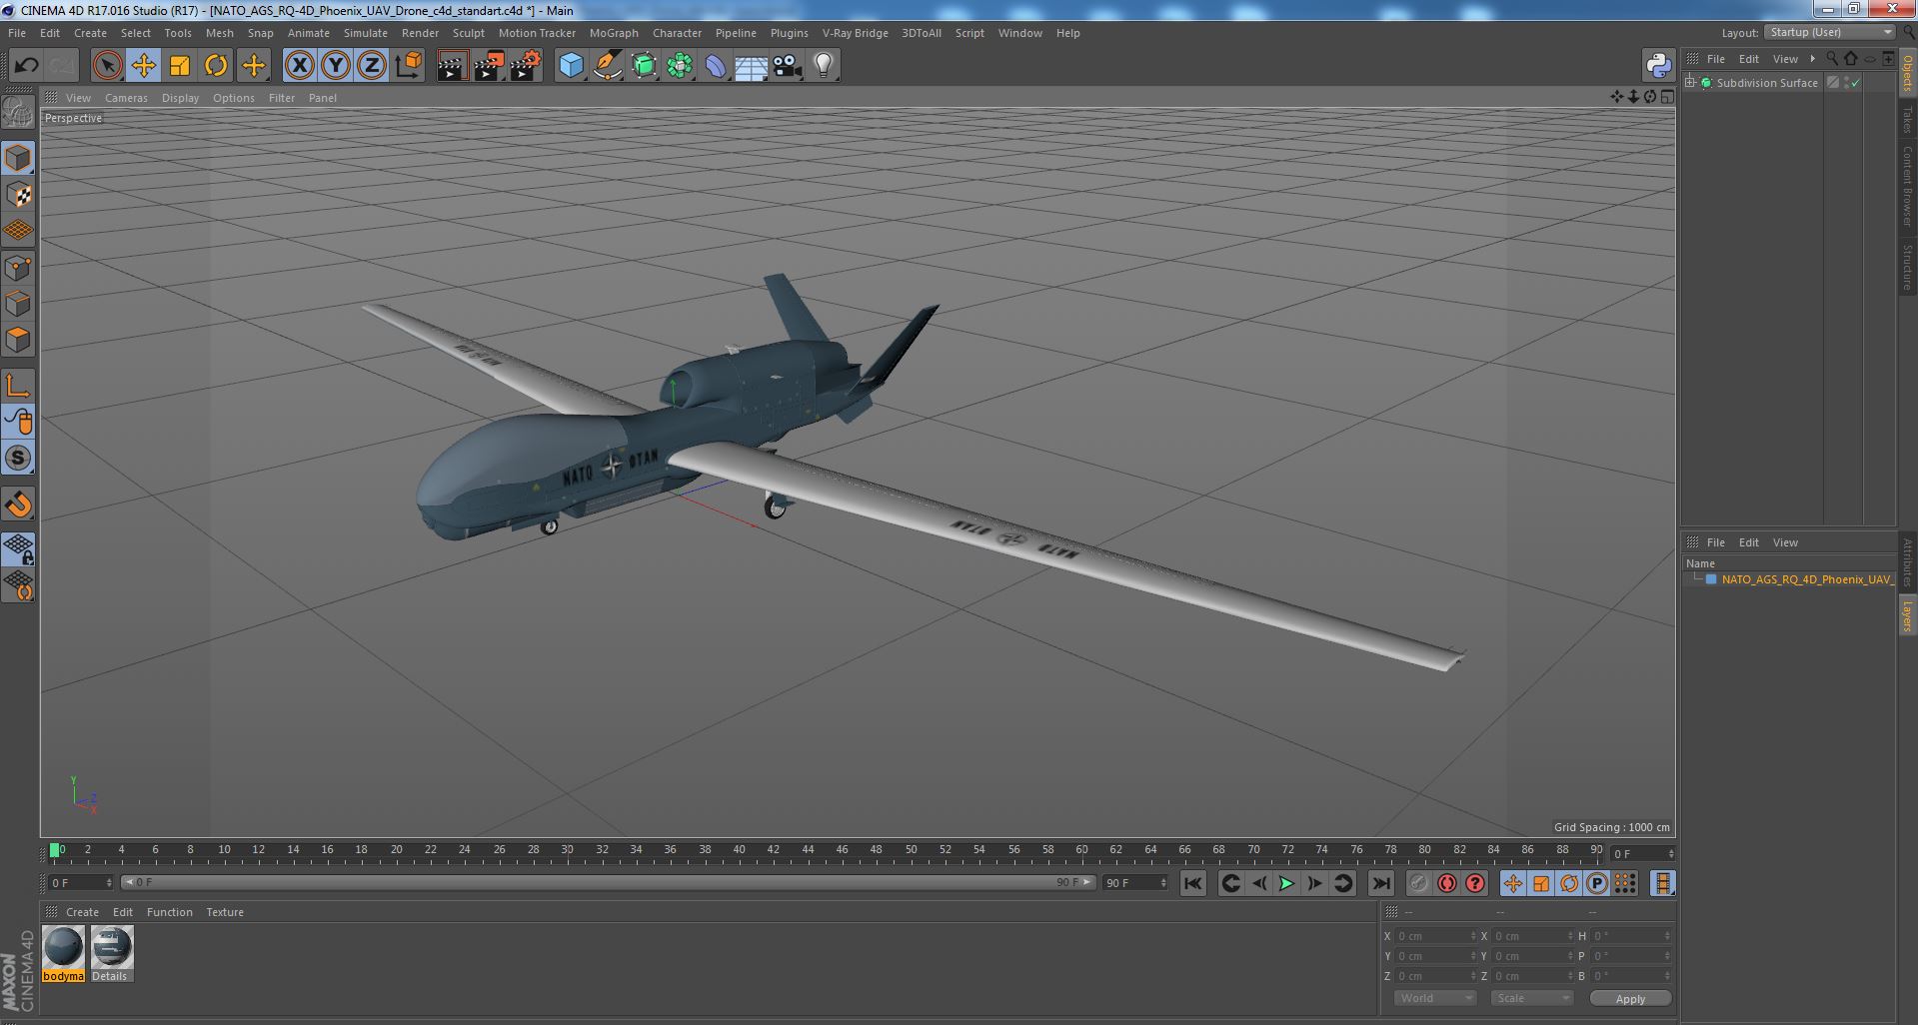Select Polygons mode icon

(18, 340)
